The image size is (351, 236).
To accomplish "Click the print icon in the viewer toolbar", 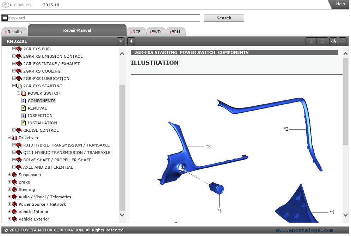I will click(x=333, y=41).
